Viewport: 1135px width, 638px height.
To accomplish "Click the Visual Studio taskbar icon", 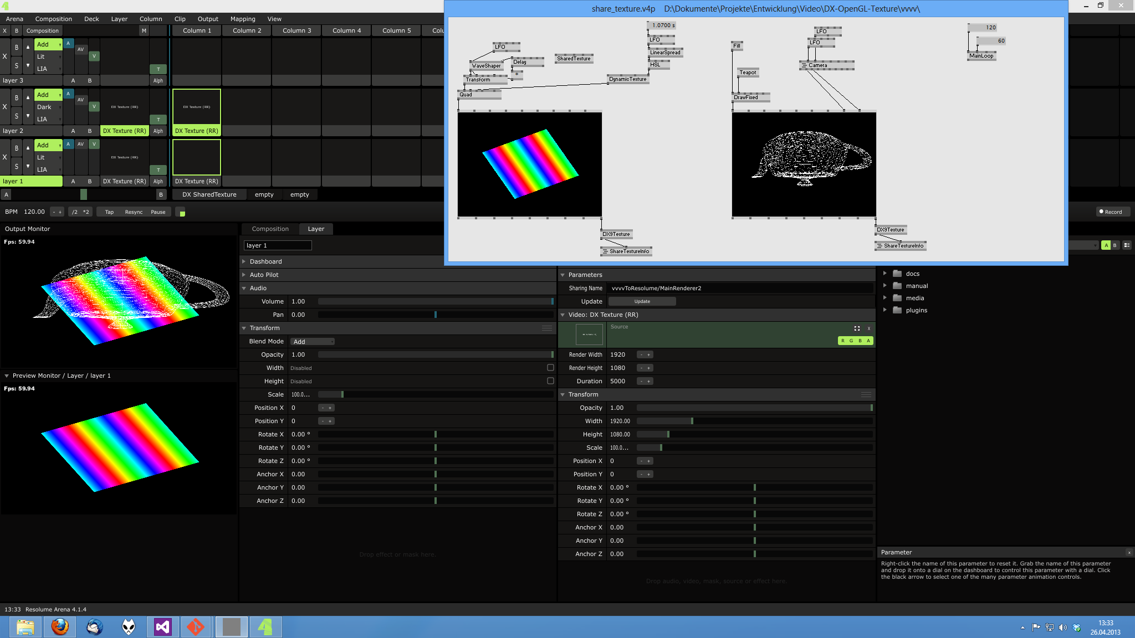I will [x=162, y=627].
